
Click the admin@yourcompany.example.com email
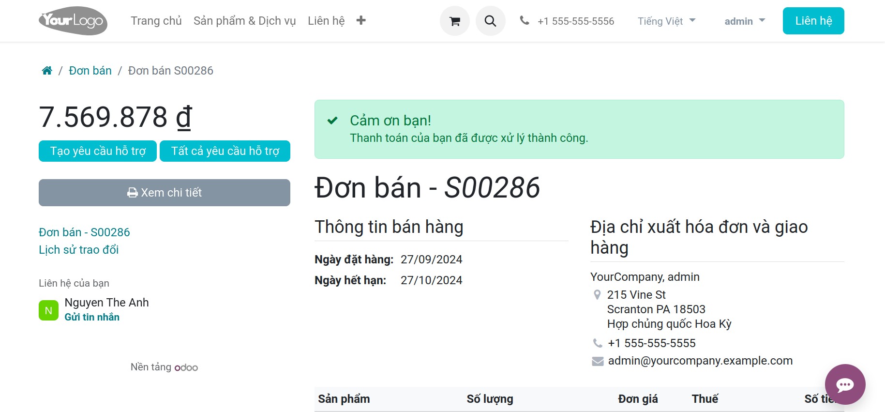[x=700, y=361]
